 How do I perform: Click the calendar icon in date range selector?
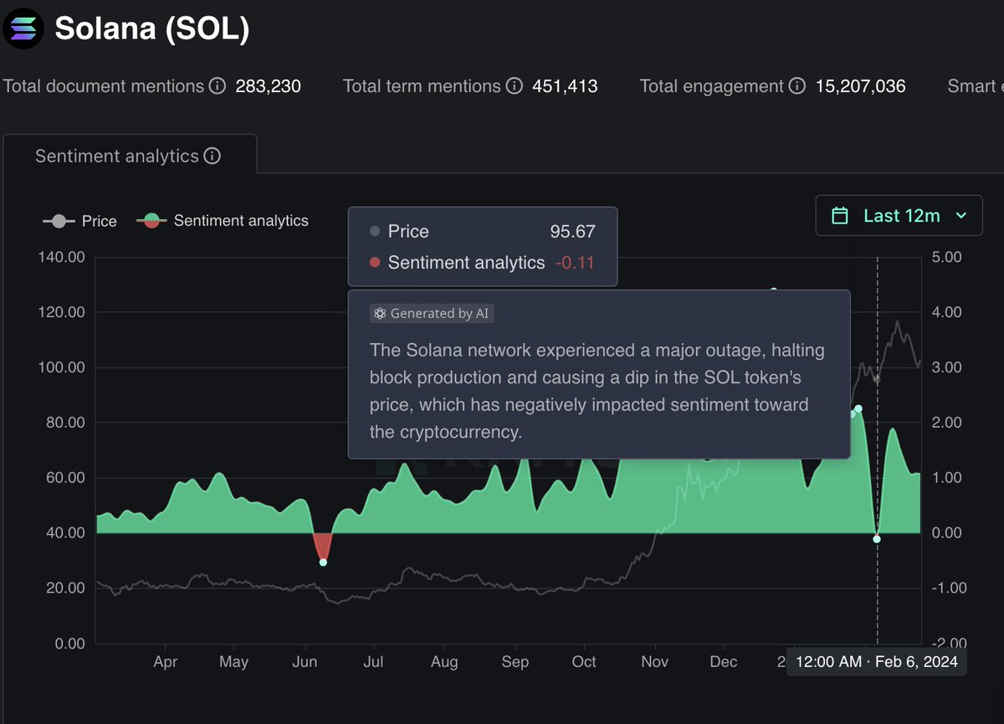(840, 216)
